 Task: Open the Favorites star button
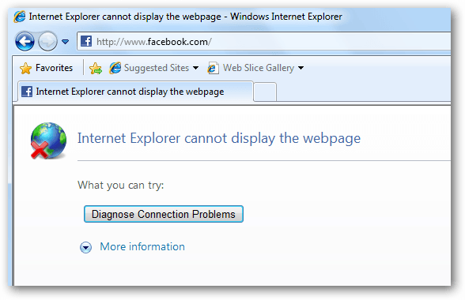pos(46,68)
